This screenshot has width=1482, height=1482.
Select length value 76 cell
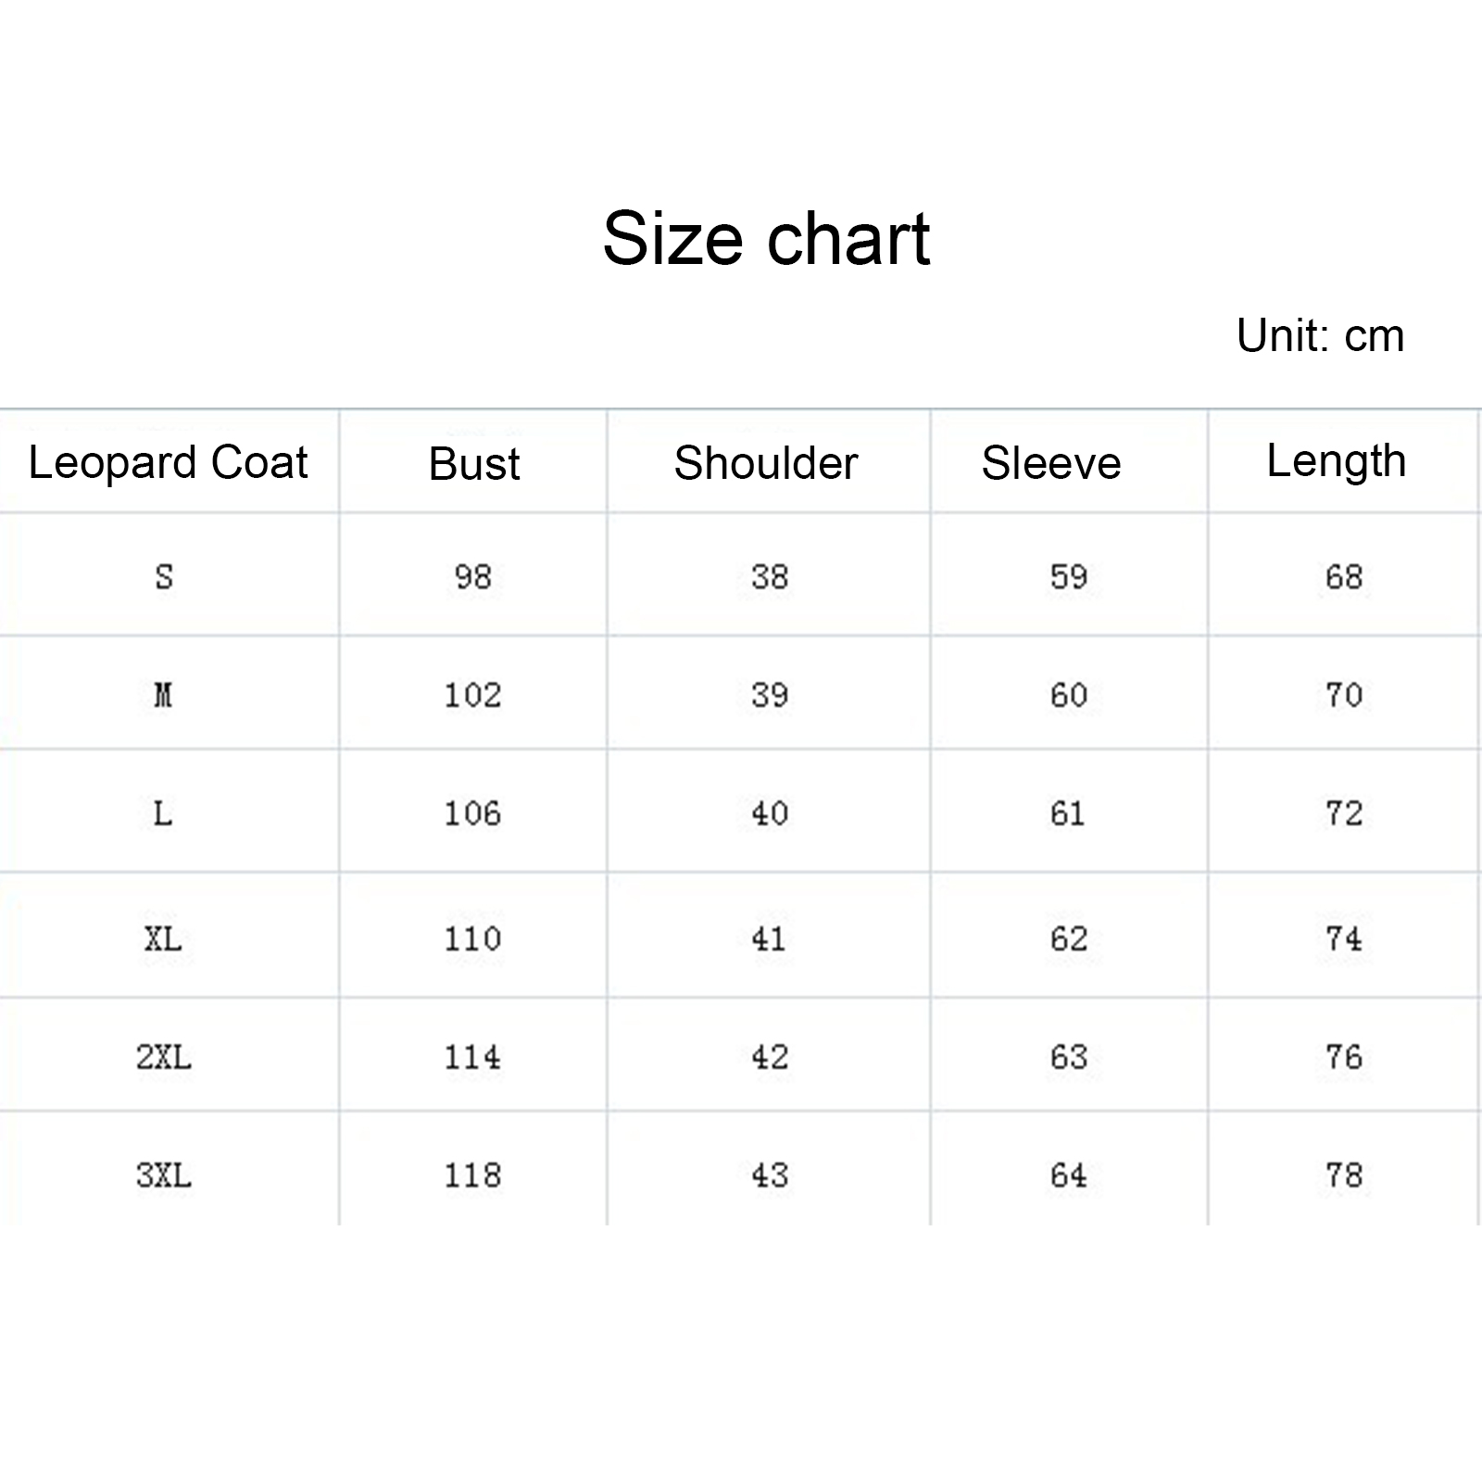(1344, 1057)
